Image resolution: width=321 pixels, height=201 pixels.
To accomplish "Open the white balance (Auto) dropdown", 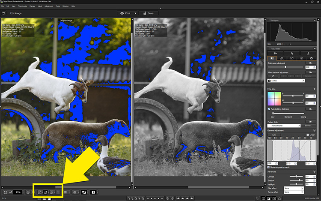I will click(285, 81).
